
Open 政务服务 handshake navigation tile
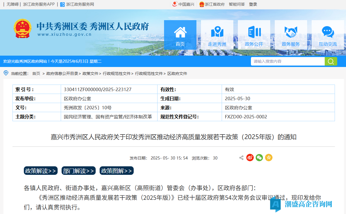pos(291,35)
